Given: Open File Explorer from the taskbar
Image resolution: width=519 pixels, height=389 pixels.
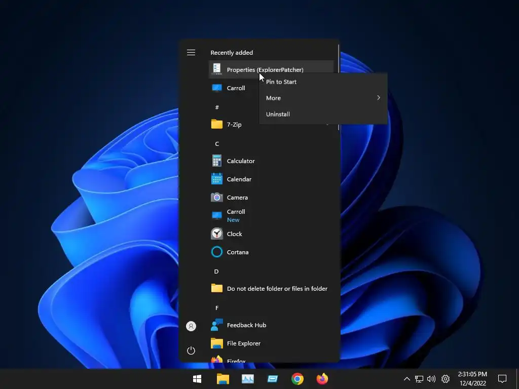Looking at the screenshot, I should [223, 379].
